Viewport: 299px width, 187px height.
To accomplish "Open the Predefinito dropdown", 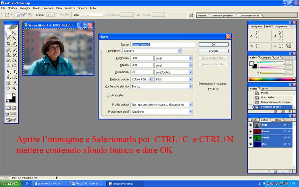I will (179, 51).
